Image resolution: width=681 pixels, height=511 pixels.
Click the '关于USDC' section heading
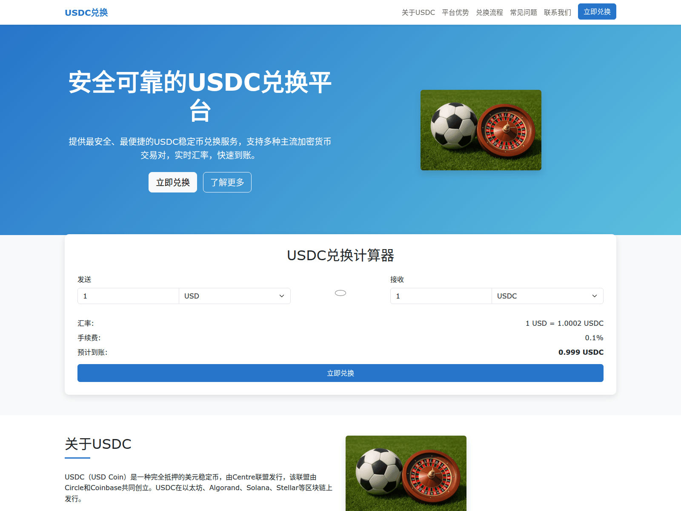[x=98, y=444]
